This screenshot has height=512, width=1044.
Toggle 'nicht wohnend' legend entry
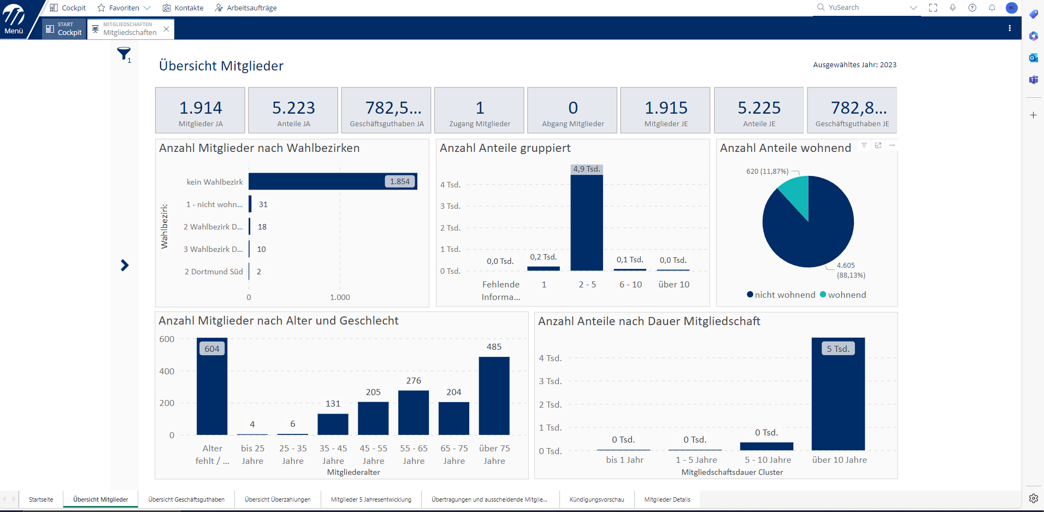pyautogui.click(x=781, y=295)
